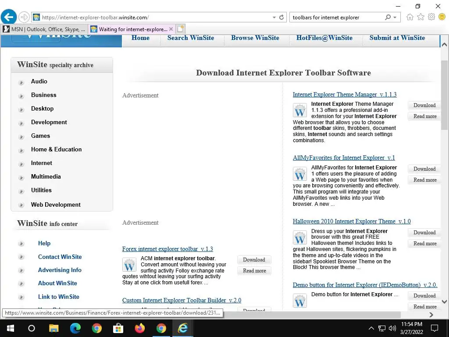This screenshot has width=449, height=337.
Task: Open search provider dropdown arrow
Action: point(395,18)
